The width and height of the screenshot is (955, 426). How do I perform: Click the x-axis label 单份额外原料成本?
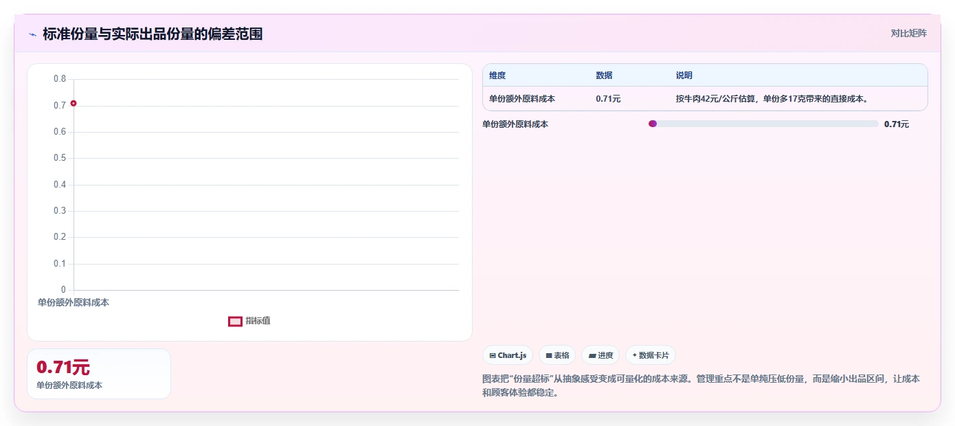pyautogui.click(x=74, y=302)
